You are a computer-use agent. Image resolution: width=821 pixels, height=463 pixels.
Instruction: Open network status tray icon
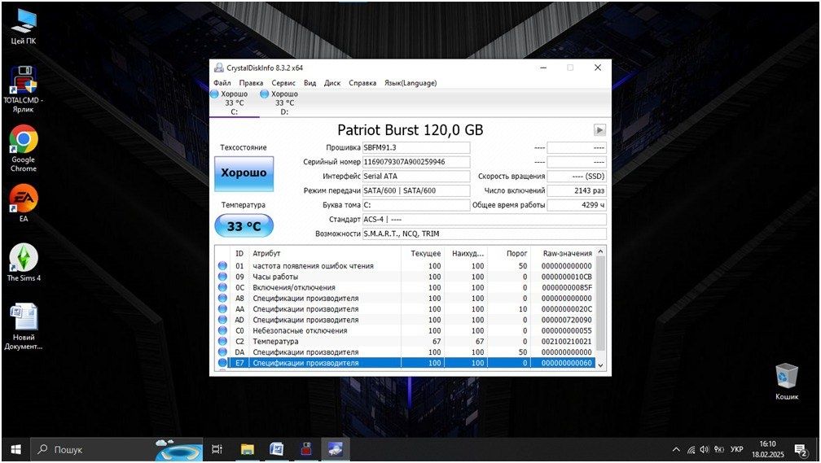coord(691,449)
